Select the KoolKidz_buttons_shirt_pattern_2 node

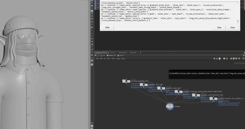tap(213, 99)
